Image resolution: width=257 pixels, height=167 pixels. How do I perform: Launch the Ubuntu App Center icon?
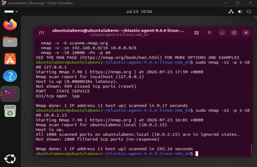(x=10, y=59)
